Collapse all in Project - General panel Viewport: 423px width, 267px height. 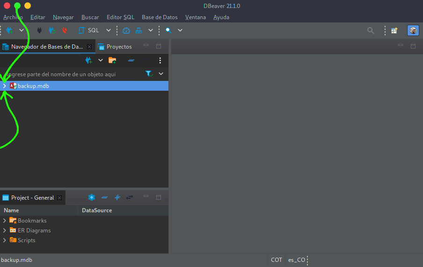click(x=105, y=198)
